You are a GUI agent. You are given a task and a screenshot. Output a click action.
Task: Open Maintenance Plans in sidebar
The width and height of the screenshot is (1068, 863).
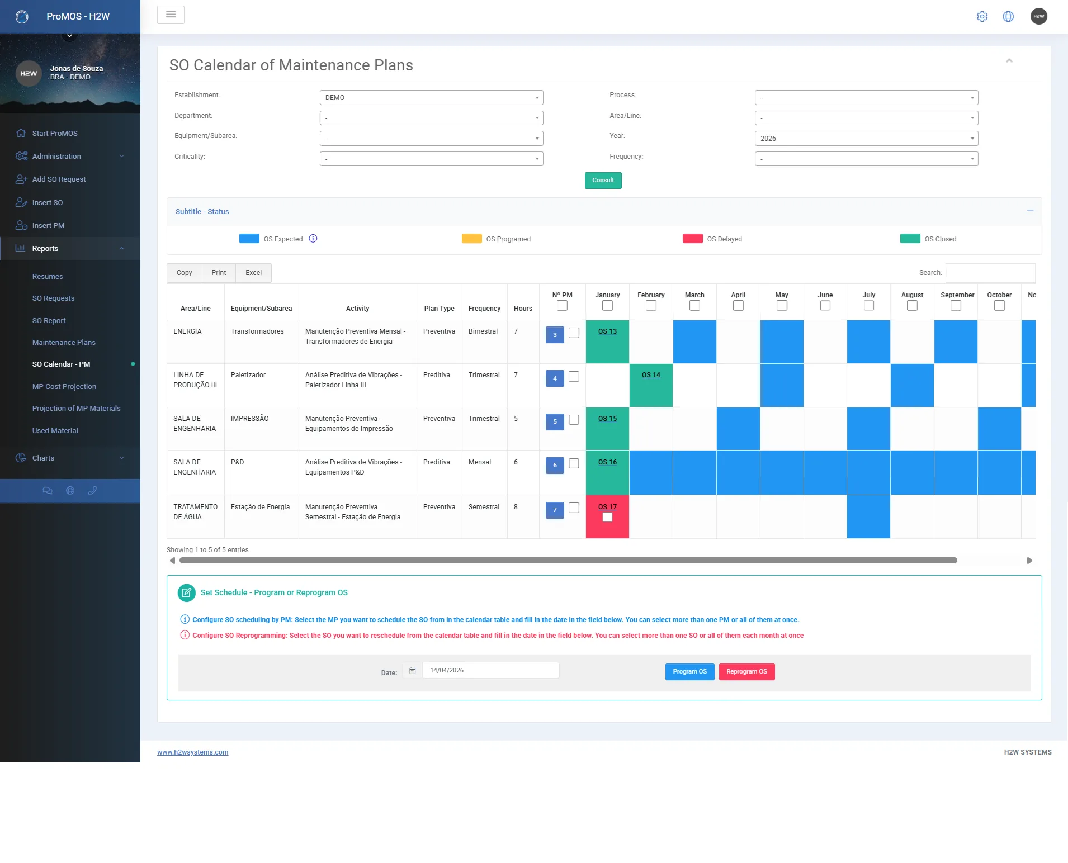coord(64,343)
